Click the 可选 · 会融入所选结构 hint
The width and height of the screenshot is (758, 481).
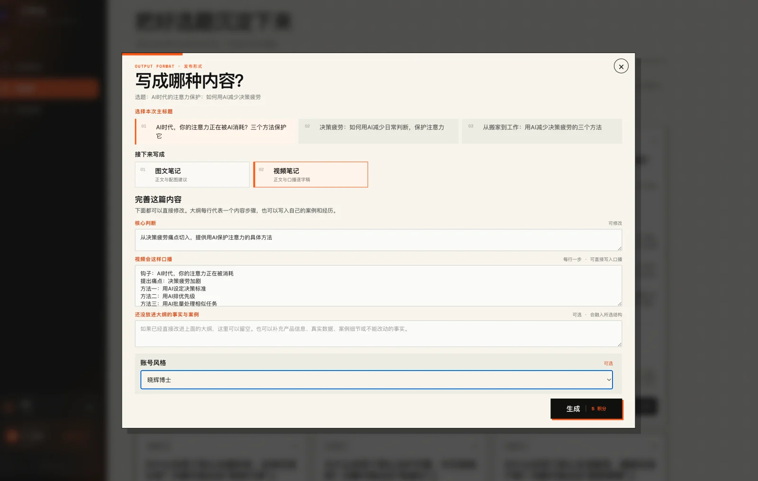coord(597,315)
